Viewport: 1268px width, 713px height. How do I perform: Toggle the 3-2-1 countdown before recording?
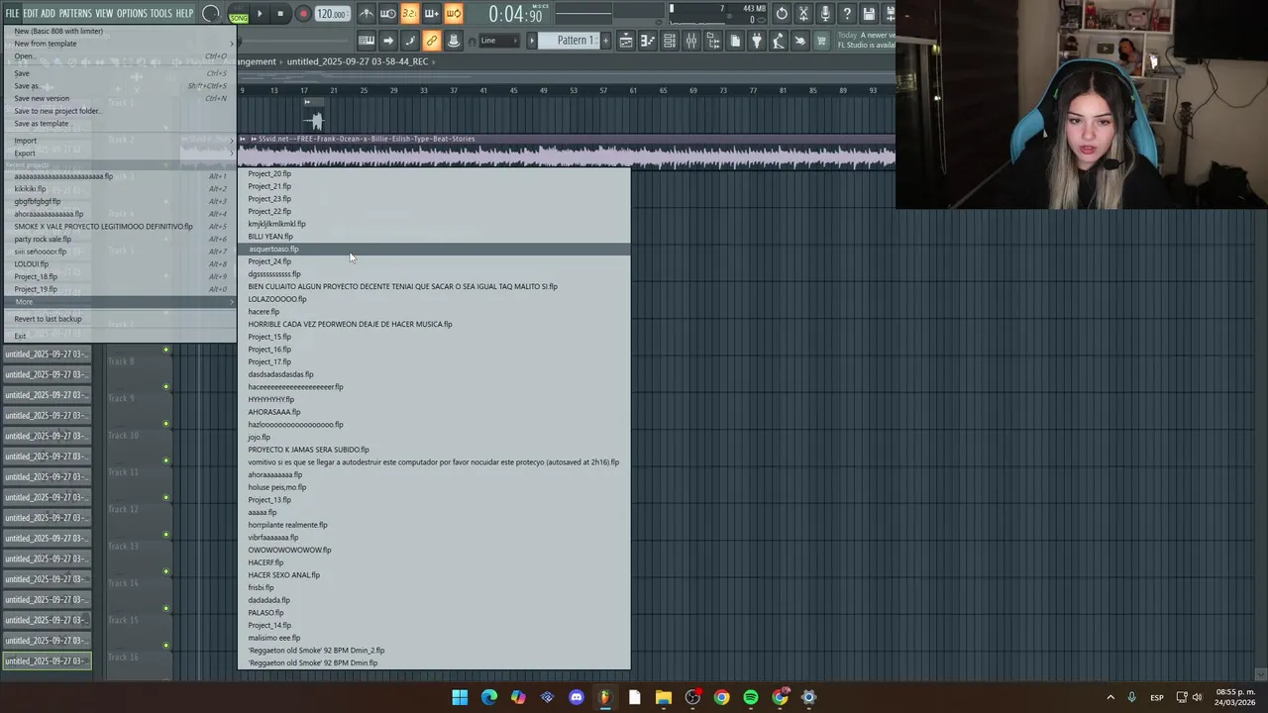click(409, 14)
